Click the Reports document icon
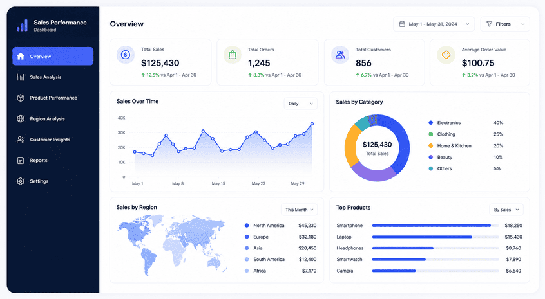Screen dimensions: 545x299 [x=21, y=160]
